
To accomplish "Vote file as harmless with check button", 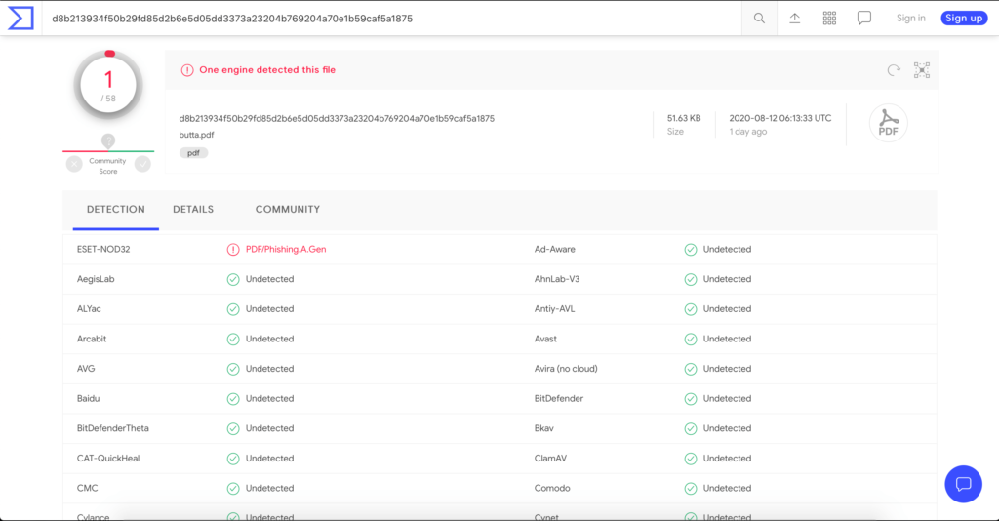I will pyautogui.click(x=142, y=164).
